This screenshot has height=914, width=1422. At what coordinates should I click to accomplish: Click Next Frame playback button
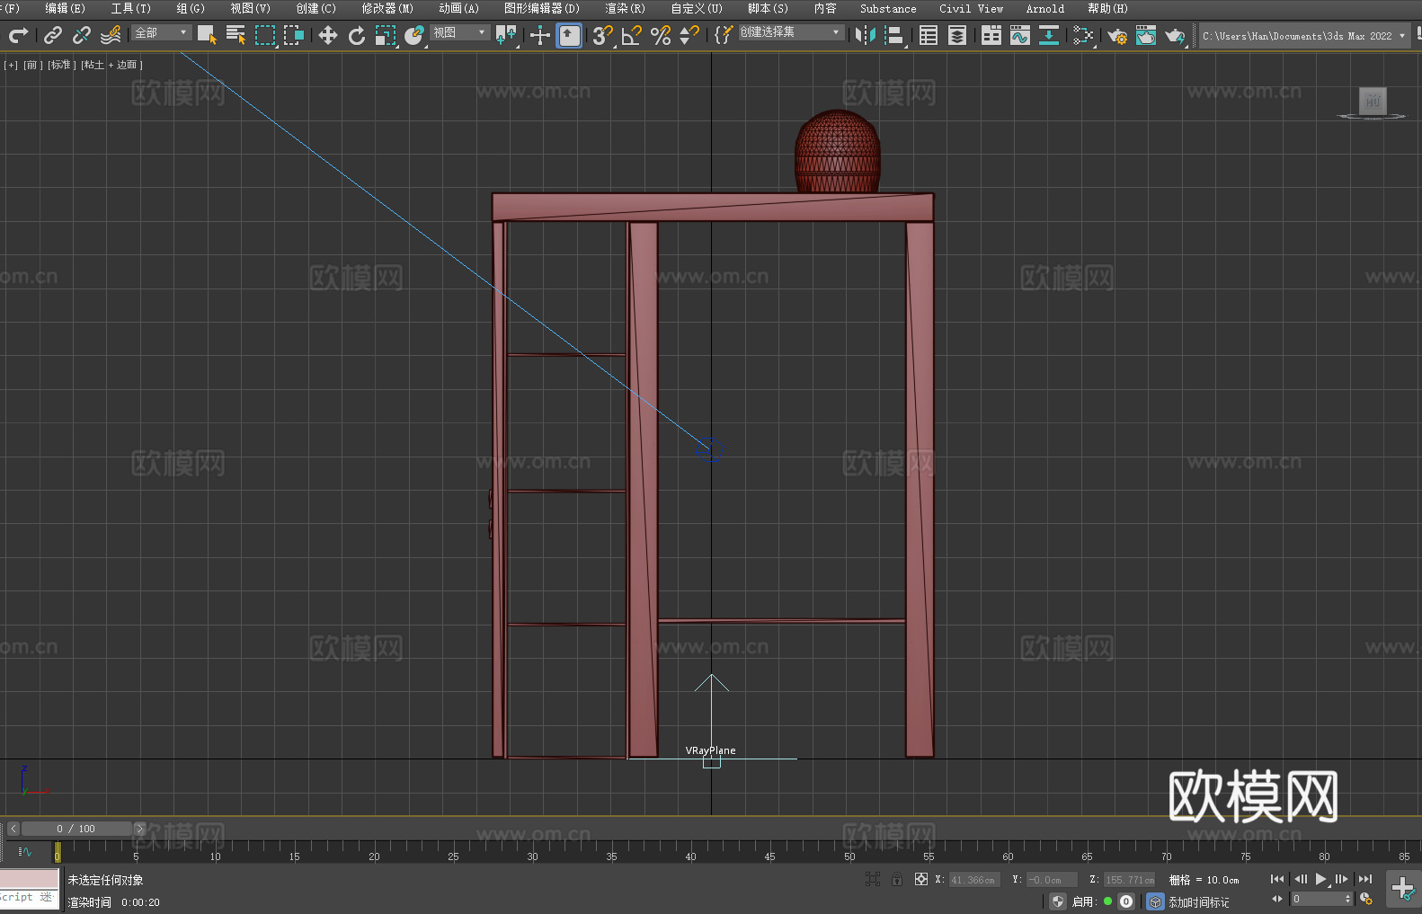click(x=1342, y=879)
